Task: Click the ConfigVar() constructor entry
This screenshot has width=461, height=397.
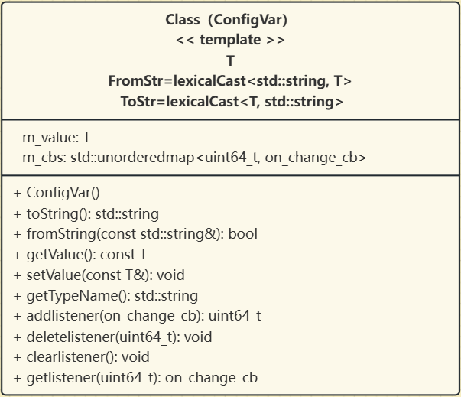Action: point(57,193)
